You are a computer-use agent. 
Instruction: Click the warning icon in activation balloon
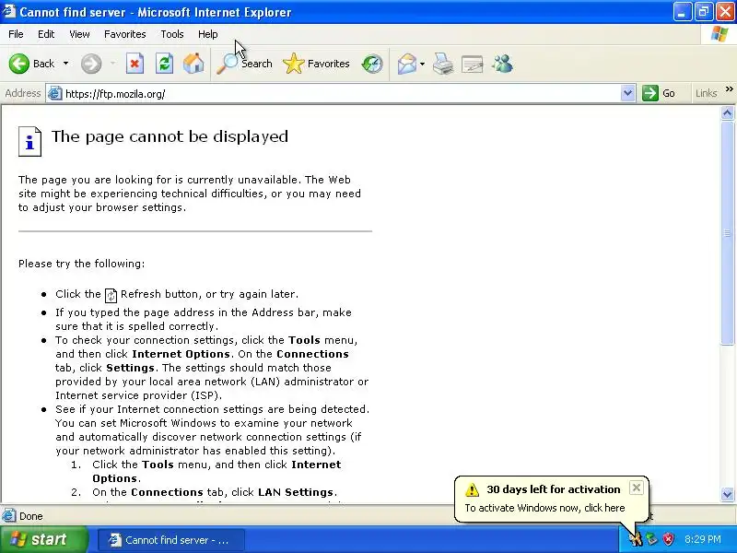[472, 489]
